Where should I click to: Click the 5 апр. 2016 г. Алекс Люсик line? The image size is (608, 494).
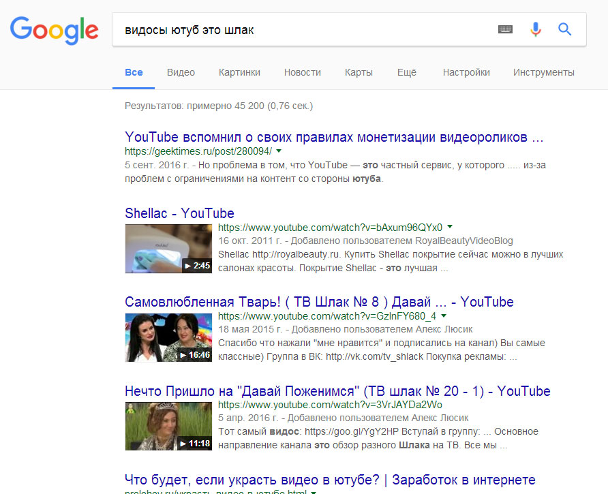343,418
